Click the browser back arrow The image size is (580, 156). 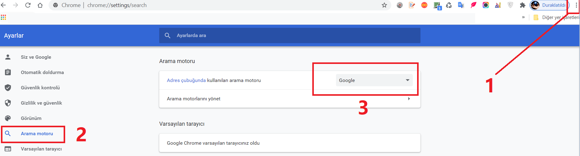pyautogui.click(x=3, y=5)
